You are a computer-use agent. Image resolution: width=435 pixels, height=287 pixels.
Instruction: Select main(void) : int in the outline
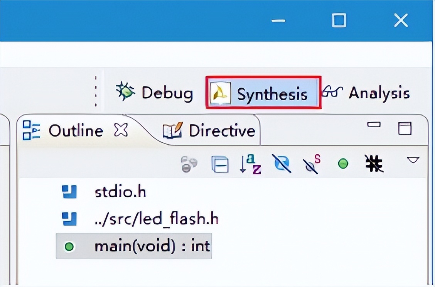(x=134, y=246)
